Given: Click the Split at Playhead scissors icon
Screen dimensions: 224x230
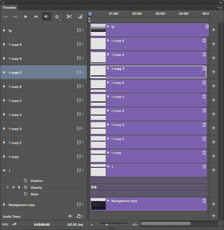Looking at the screenshot, I should 69,16.
